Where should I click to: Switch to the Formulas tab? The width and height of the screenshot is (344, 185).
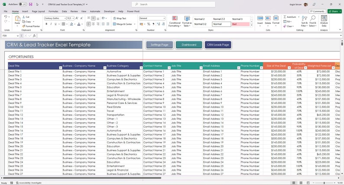pyautogui.click(x=53, y=11)
